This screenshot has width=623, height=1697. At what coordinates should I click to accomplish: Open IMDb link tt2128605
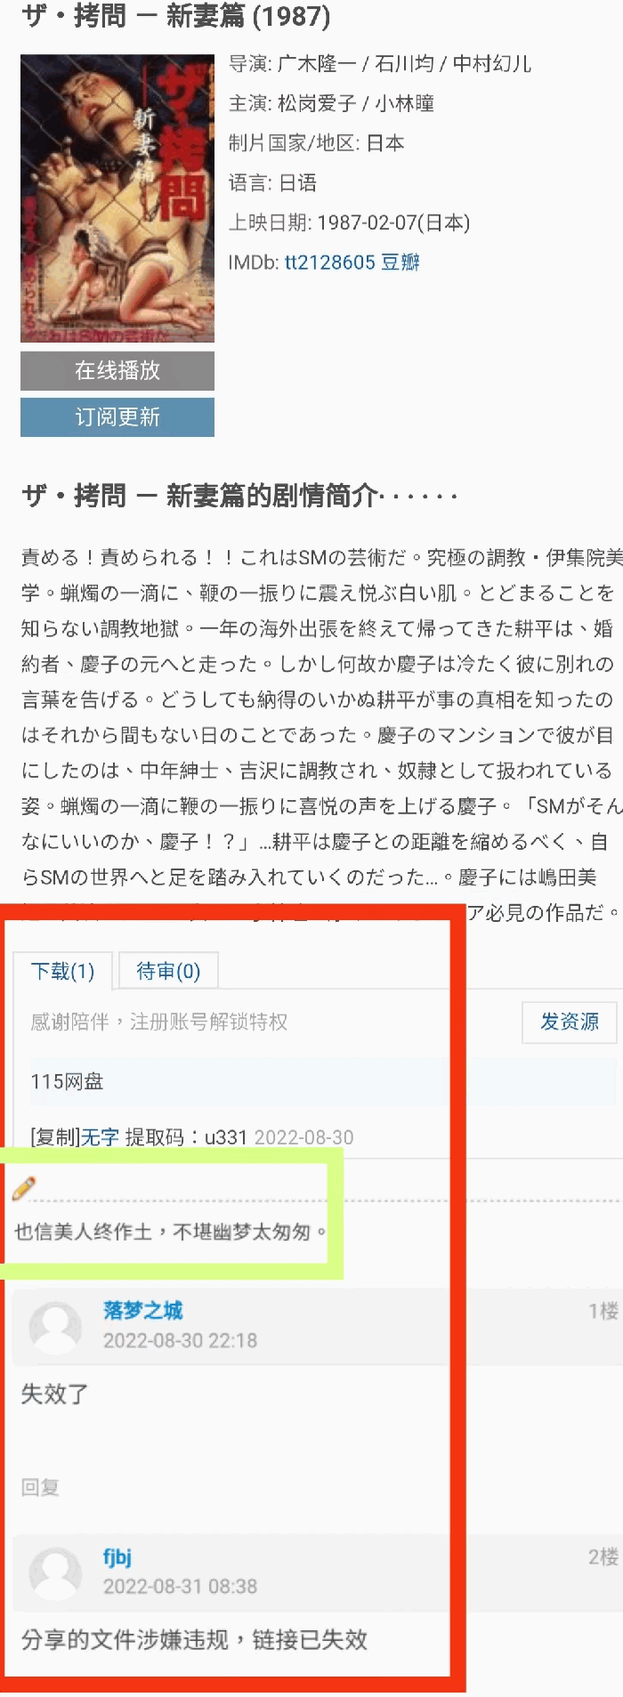330,263
